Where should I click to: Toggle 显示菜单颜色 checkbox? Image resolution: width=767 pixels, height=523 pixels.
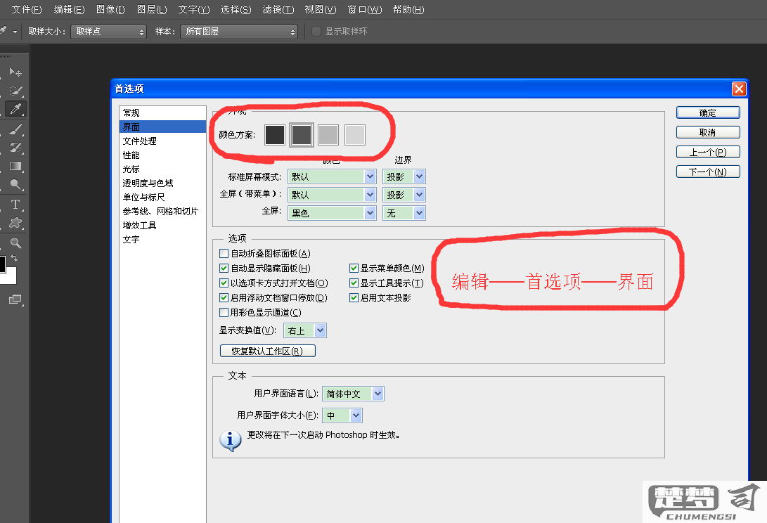click(x=354, y=268)
